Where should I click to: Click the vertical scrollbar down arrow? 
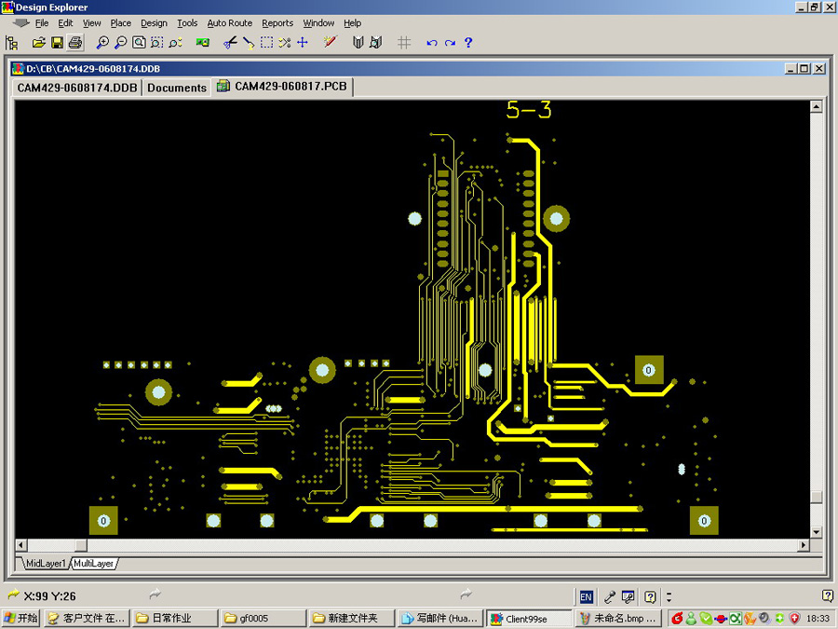[x=817, y=532]
